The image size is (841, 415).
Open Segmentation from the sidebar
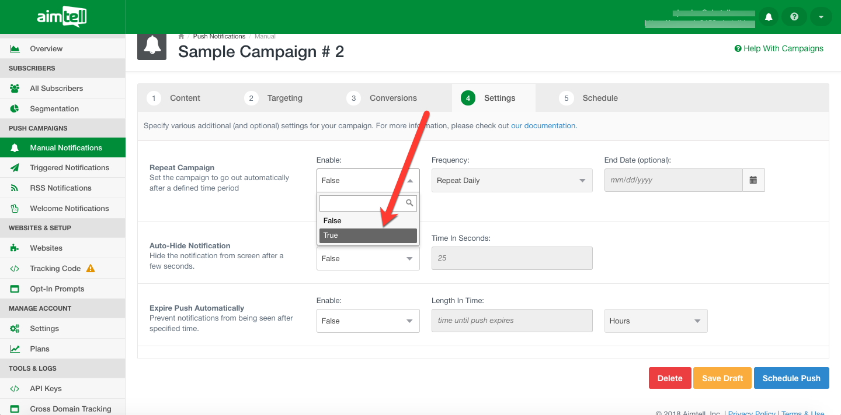pos(54,109)
